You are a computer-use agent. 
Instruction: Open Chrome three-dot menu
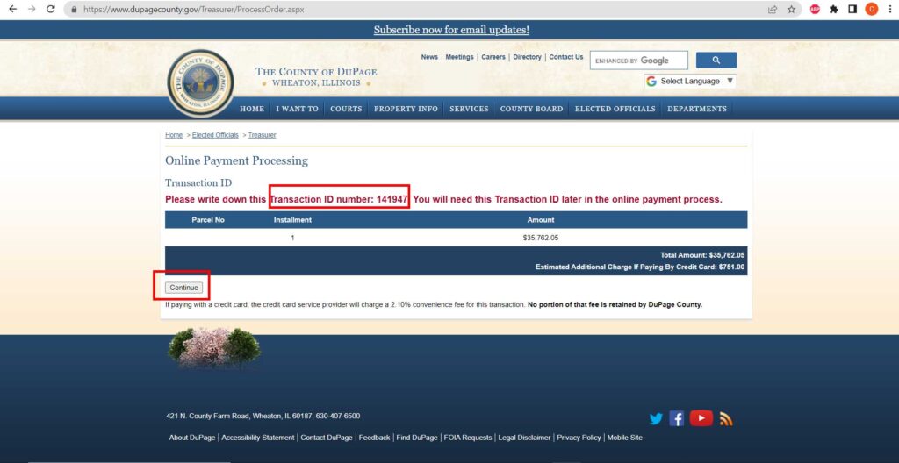(889, 9)
